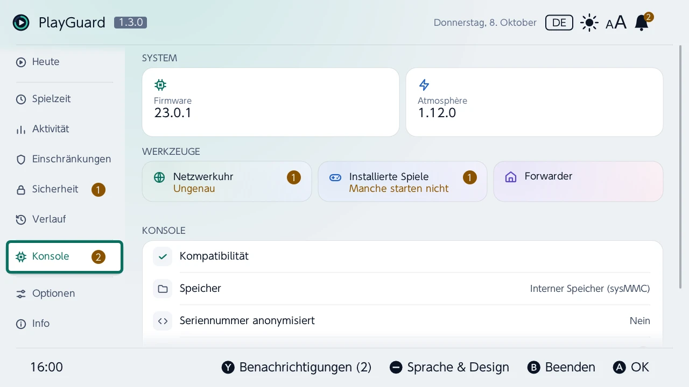Open the Heute menu item

[65, 62]
